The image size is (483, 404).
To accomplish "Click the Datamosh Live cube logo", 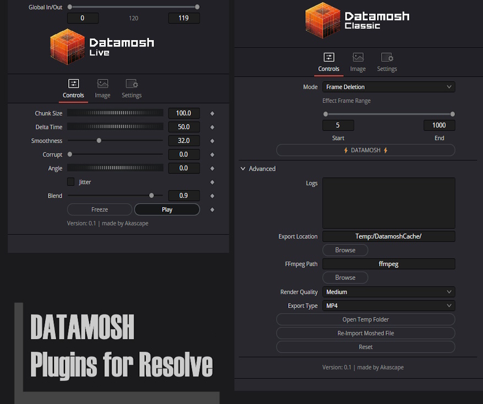I will 68,47.
